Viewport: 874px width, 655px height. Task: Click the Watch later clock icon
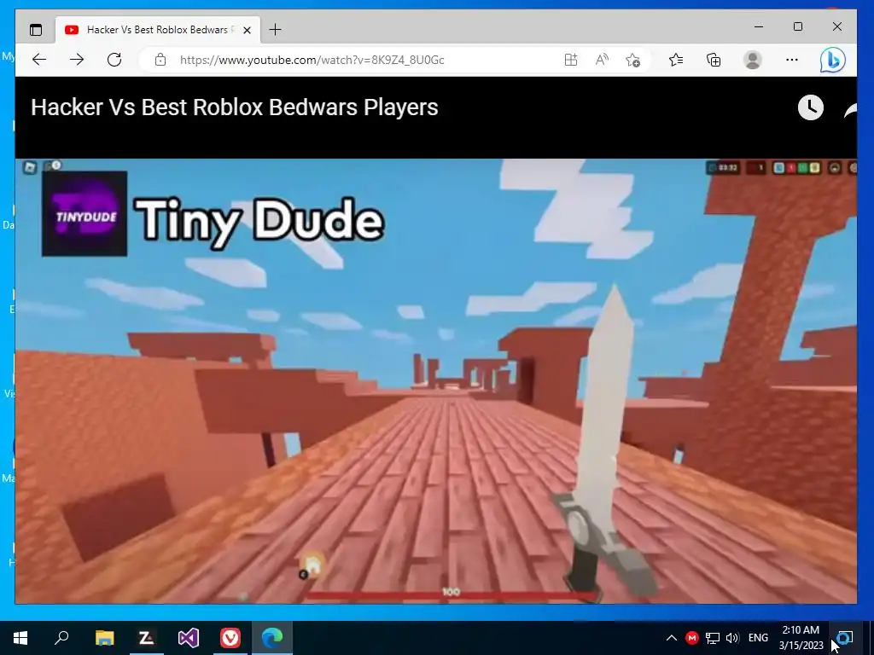click(x=811, y=107)
